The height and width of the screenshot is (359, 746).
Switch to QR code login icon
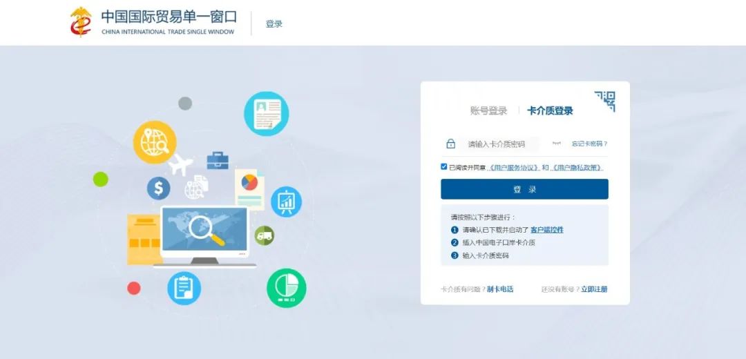[x=604, y=101]
